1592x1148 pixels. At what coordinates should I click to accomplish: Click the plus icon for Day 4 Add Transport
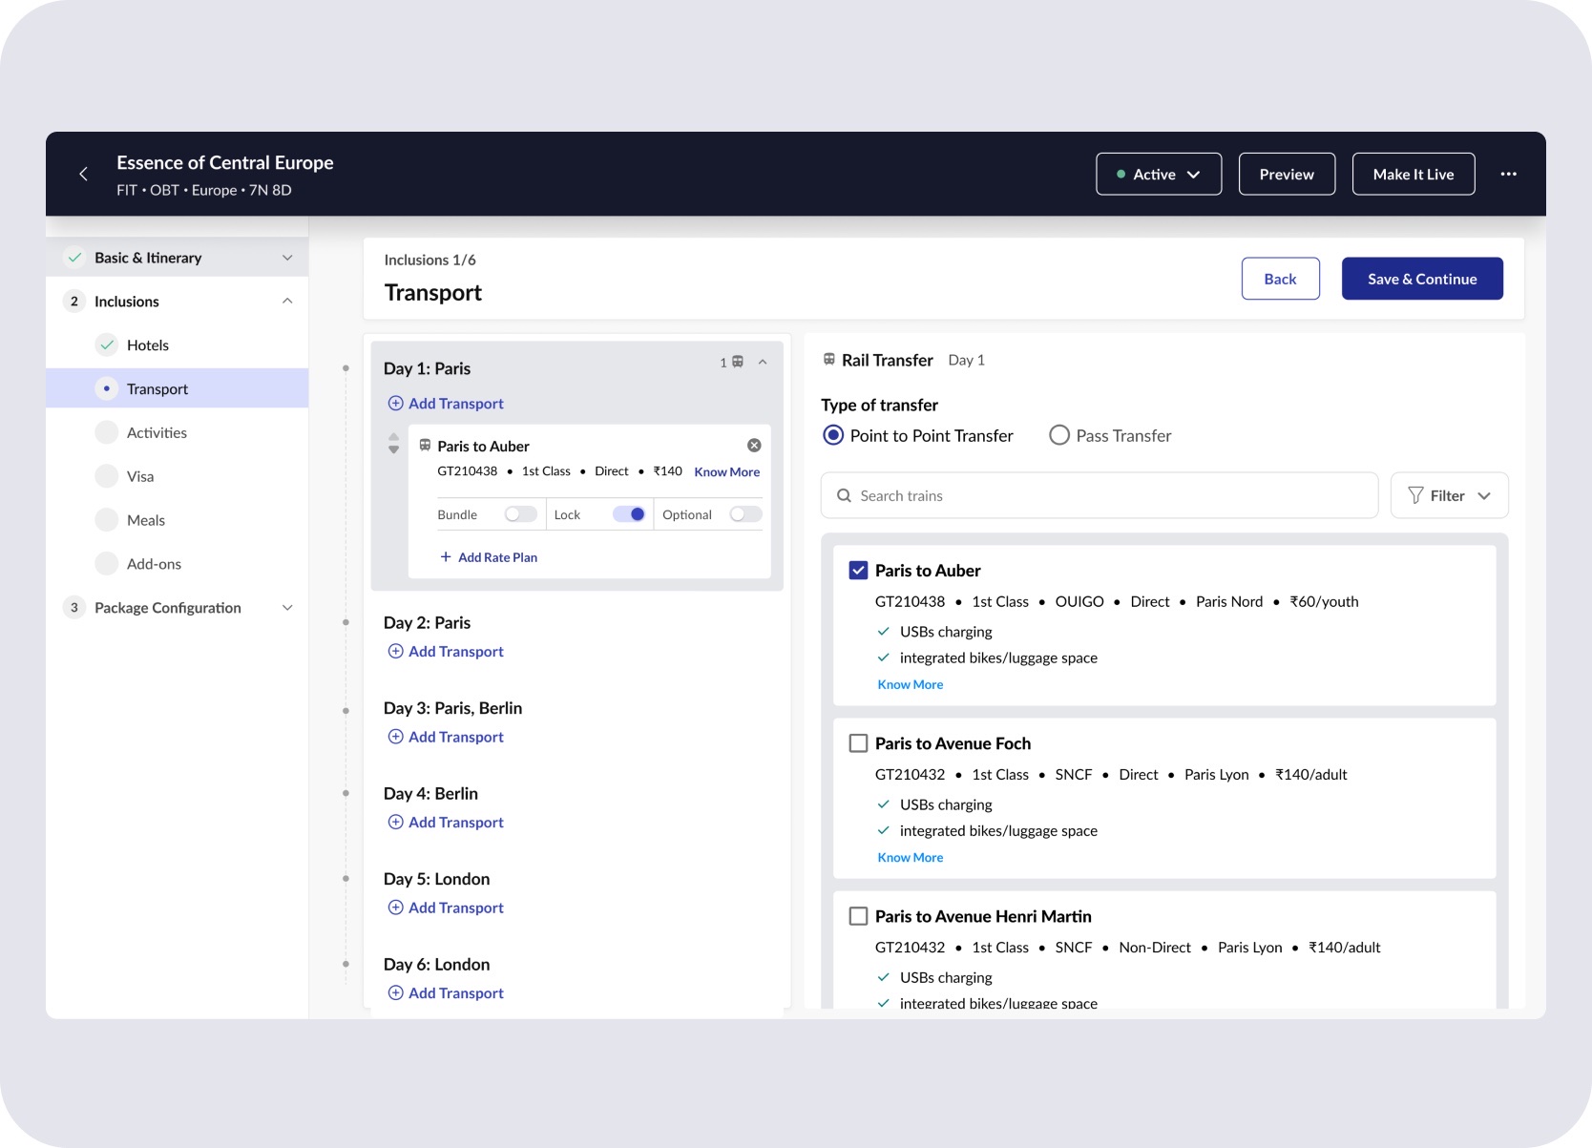click(x=395, y=822)
